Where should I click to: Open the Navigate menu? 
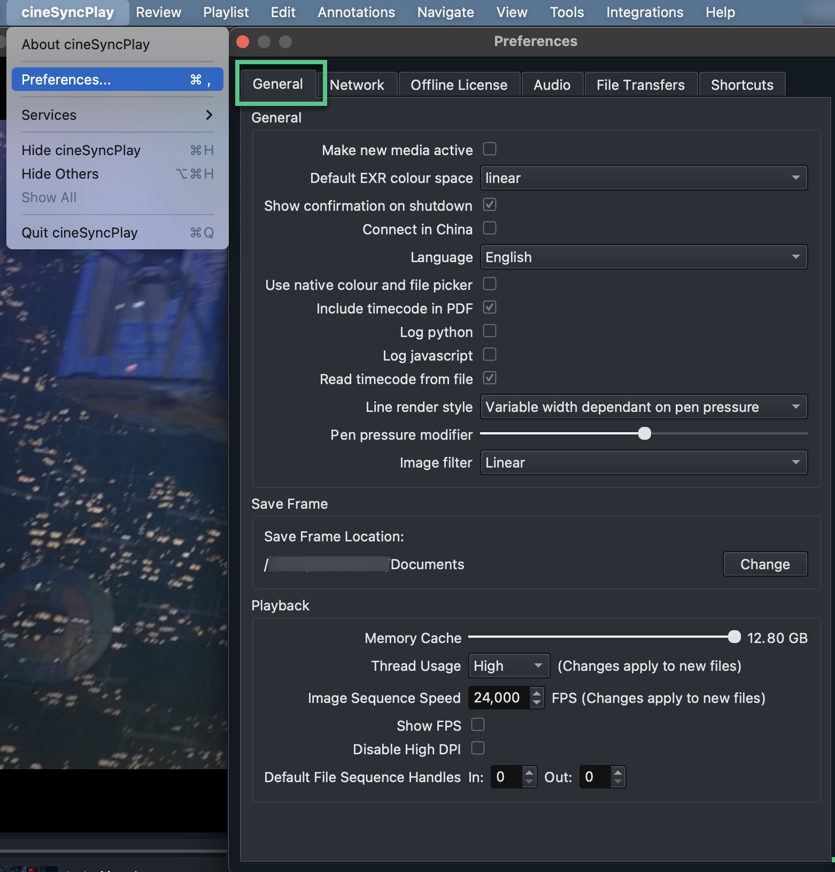pos(446,12)
